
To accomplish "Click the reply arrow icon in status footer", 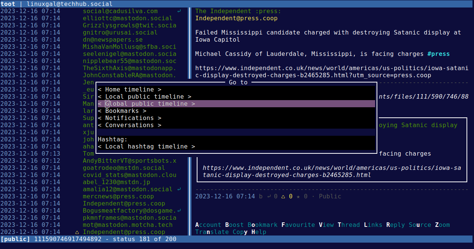I will click(x=268, y=196).
